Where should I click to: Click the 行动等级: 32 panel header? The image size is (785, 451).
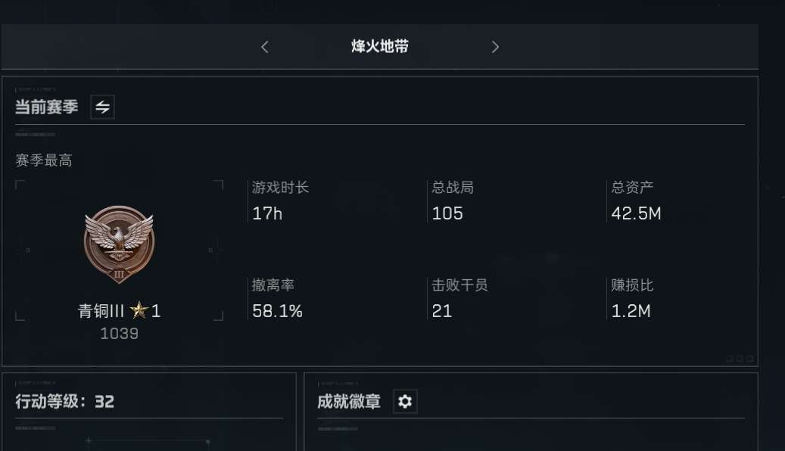(65, 402)
